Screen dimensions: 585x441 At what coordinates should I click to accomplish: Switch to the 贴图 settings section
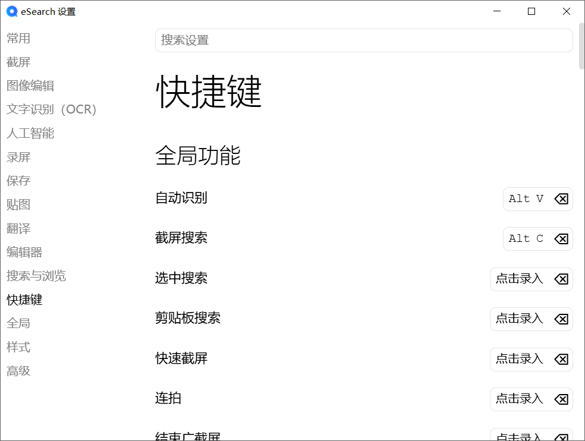18,204
